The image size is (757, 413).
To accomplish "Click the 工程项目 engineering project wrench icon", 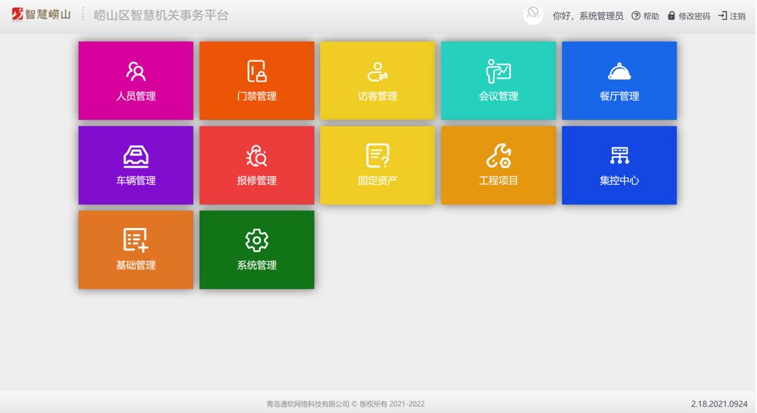I will coord(498,156).
